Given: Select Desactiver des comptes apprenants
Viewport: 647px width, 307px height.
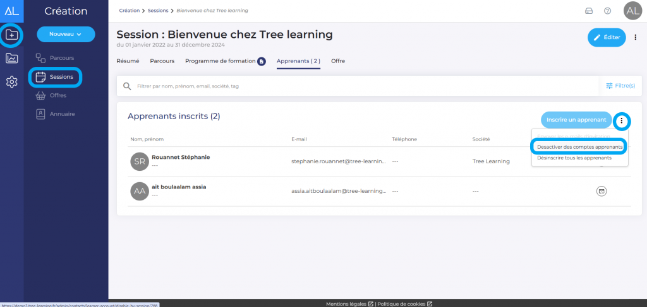Looking at the screenshot, I should click(579, 147).
